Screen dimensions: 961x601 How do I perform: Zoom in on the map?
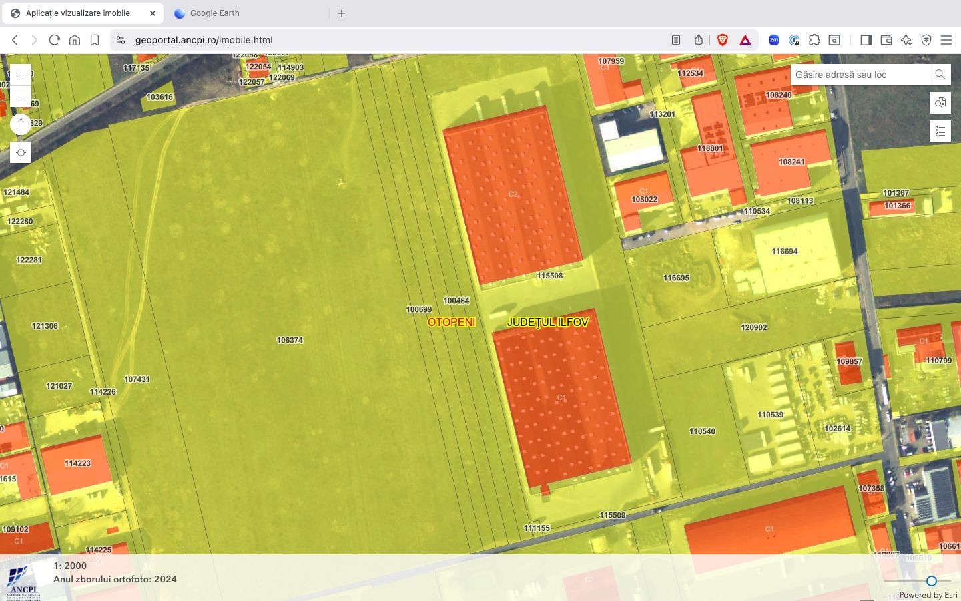tap(21, 75)
